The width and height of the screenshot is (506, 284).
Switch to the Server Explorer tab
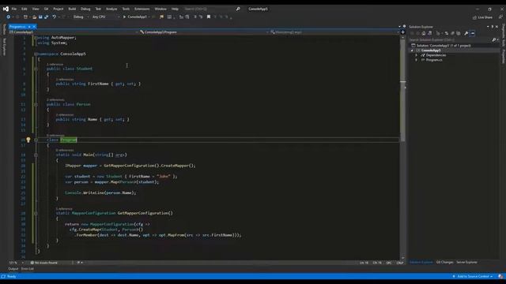tap(466, 262)
